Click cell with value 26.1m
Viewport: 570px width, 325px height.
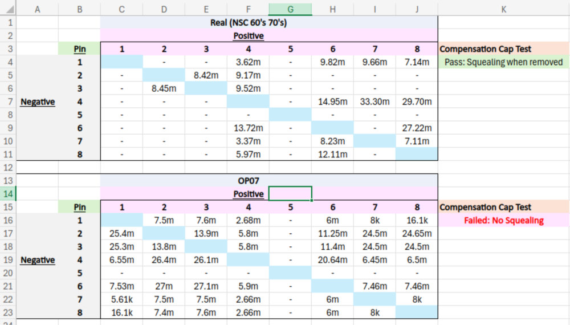pos(206,260)
